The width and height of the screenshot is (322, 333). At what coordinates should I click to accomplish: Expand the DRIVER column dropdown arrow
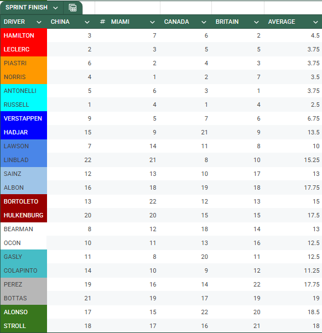pos(39,22)
